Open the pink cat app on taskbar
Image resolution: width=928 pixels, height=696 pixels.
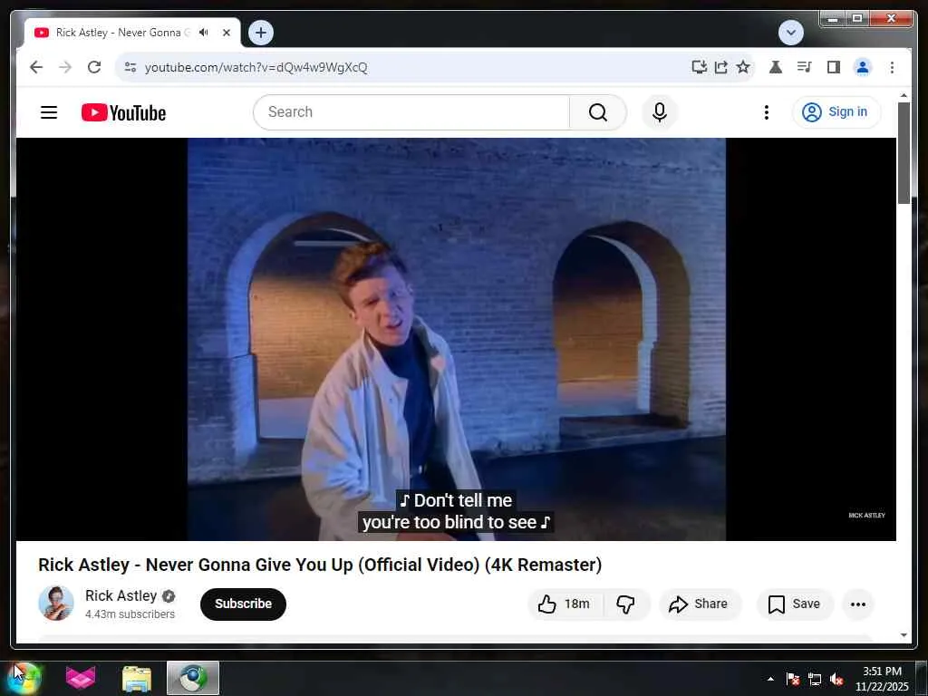point(81,678)
